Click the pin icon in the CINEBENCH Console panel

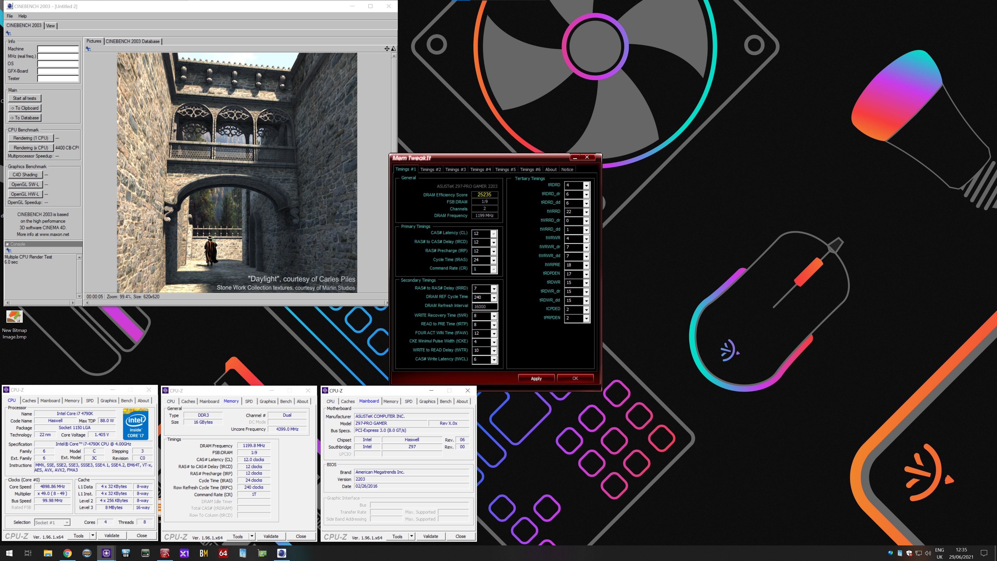pyautogui.click(x=9, y=250)
